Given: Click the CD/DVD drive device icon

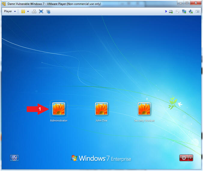Looking at the screenshot, I should 177,12.
